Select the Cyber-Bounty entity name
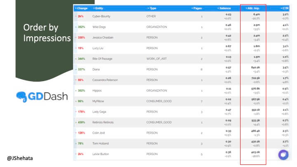 [x=101, y=16]
